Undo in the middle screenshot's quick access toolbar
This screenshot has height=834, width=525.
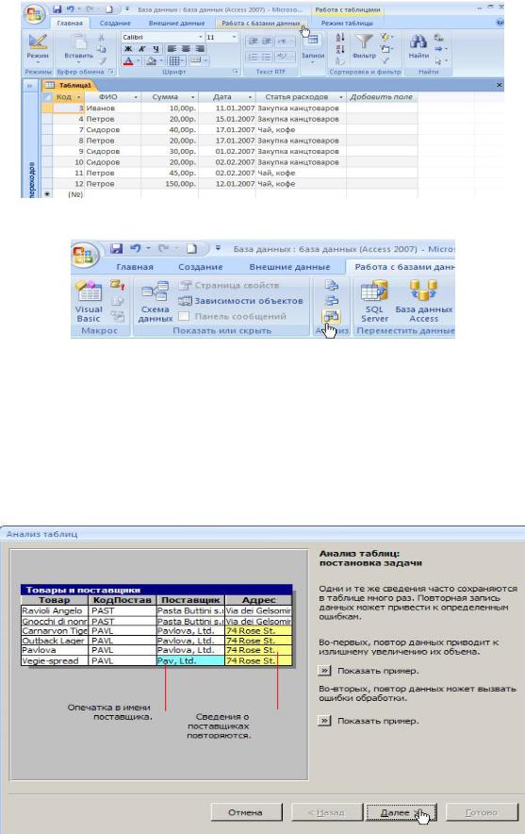(136, 248)
